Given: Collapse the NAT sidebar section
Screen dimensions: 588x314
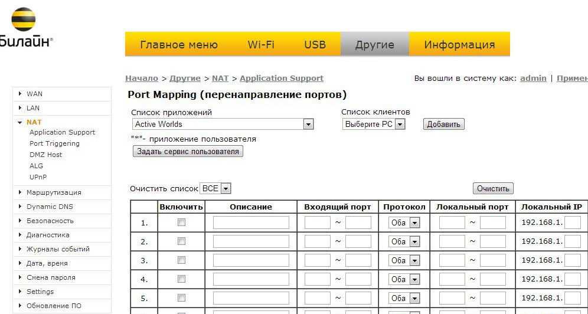Looking at the screenshot, I should coord(34,122).
